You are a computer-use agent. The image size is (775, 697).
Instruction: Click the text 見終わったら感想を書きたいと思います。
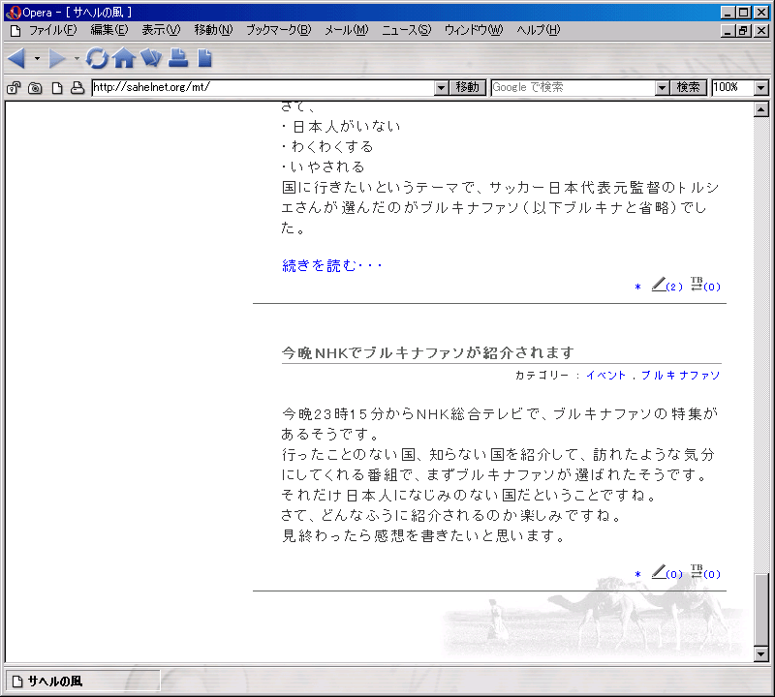(x=424, y=535)
